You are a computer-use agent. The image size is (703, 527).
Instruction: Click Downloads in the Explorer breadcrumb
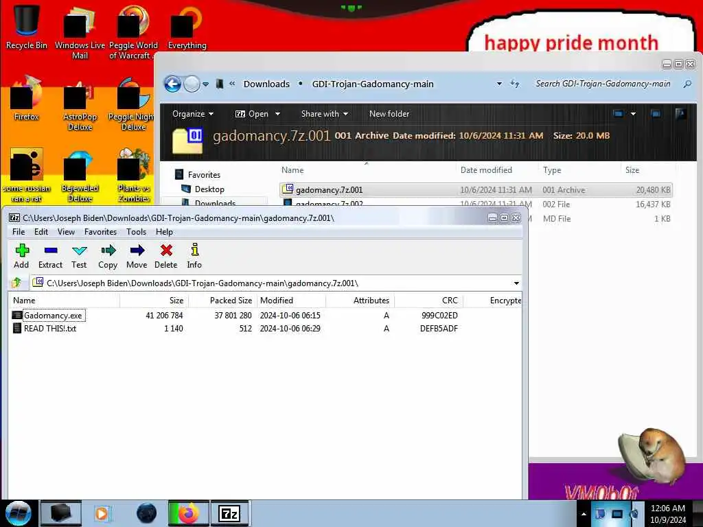pyautogui.click(x=266, y=84)
